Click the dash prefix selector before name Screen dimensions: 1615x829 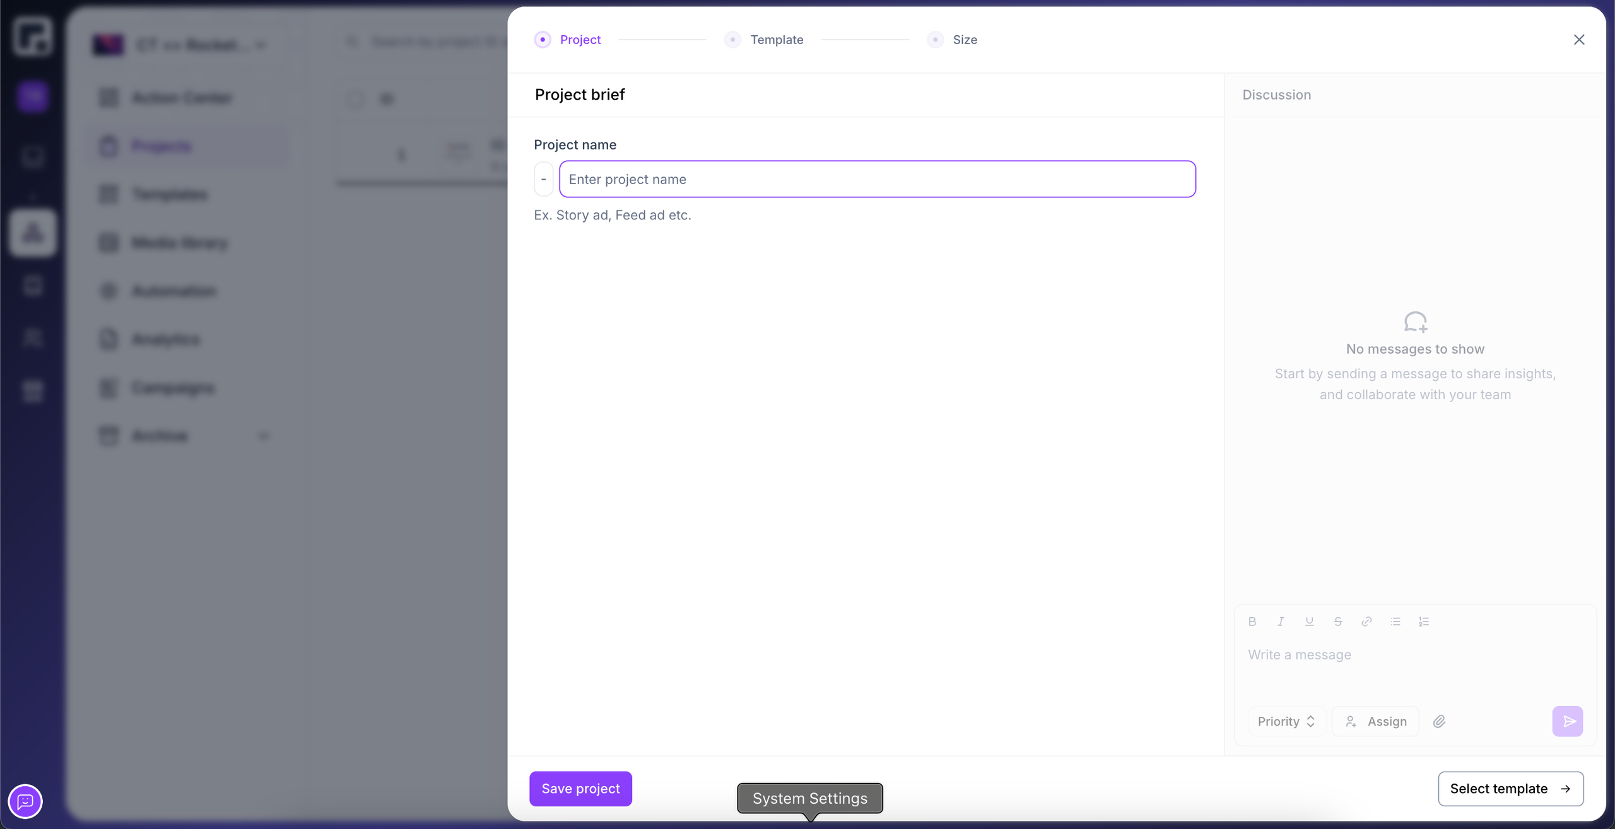coord(543,179)
